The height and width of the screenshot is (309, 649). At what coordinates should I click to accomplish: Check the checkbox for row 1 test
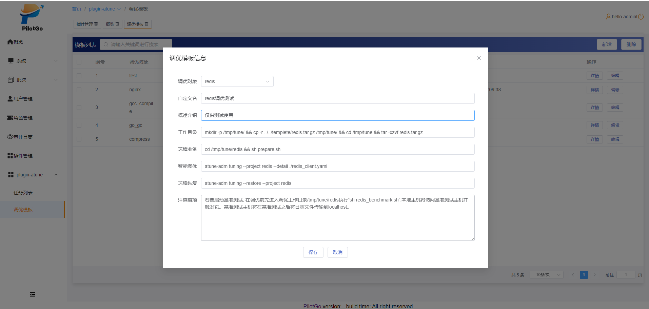[x=79, y=76]
